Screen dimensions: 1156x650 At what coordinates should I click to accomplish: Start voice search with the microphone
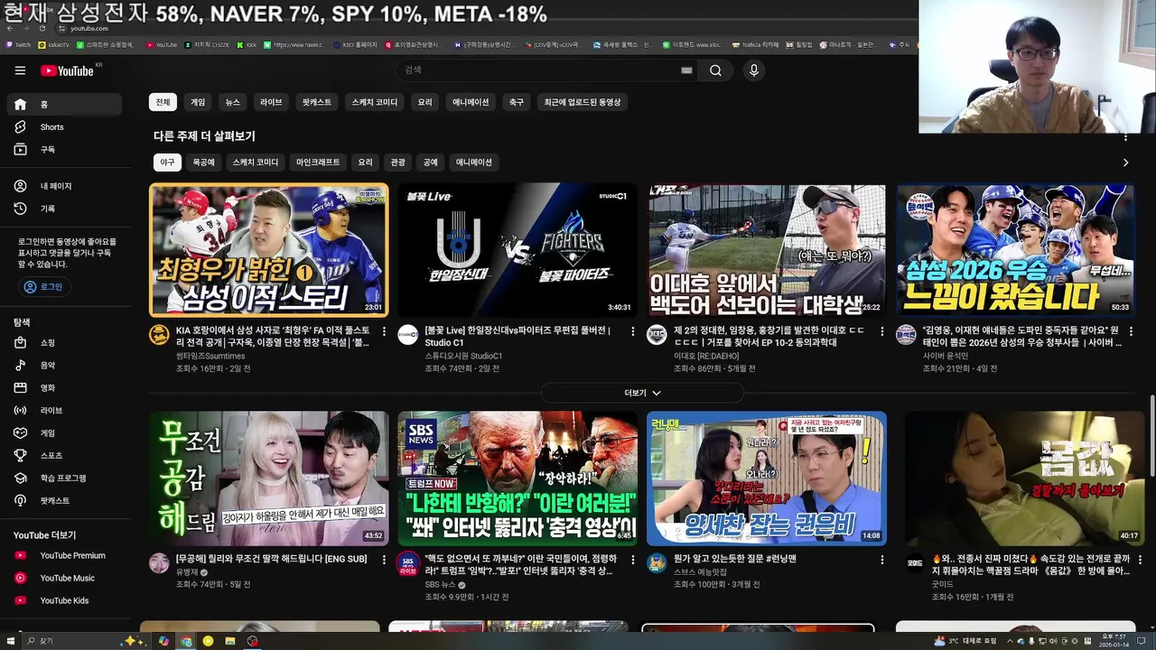(754, 70)
